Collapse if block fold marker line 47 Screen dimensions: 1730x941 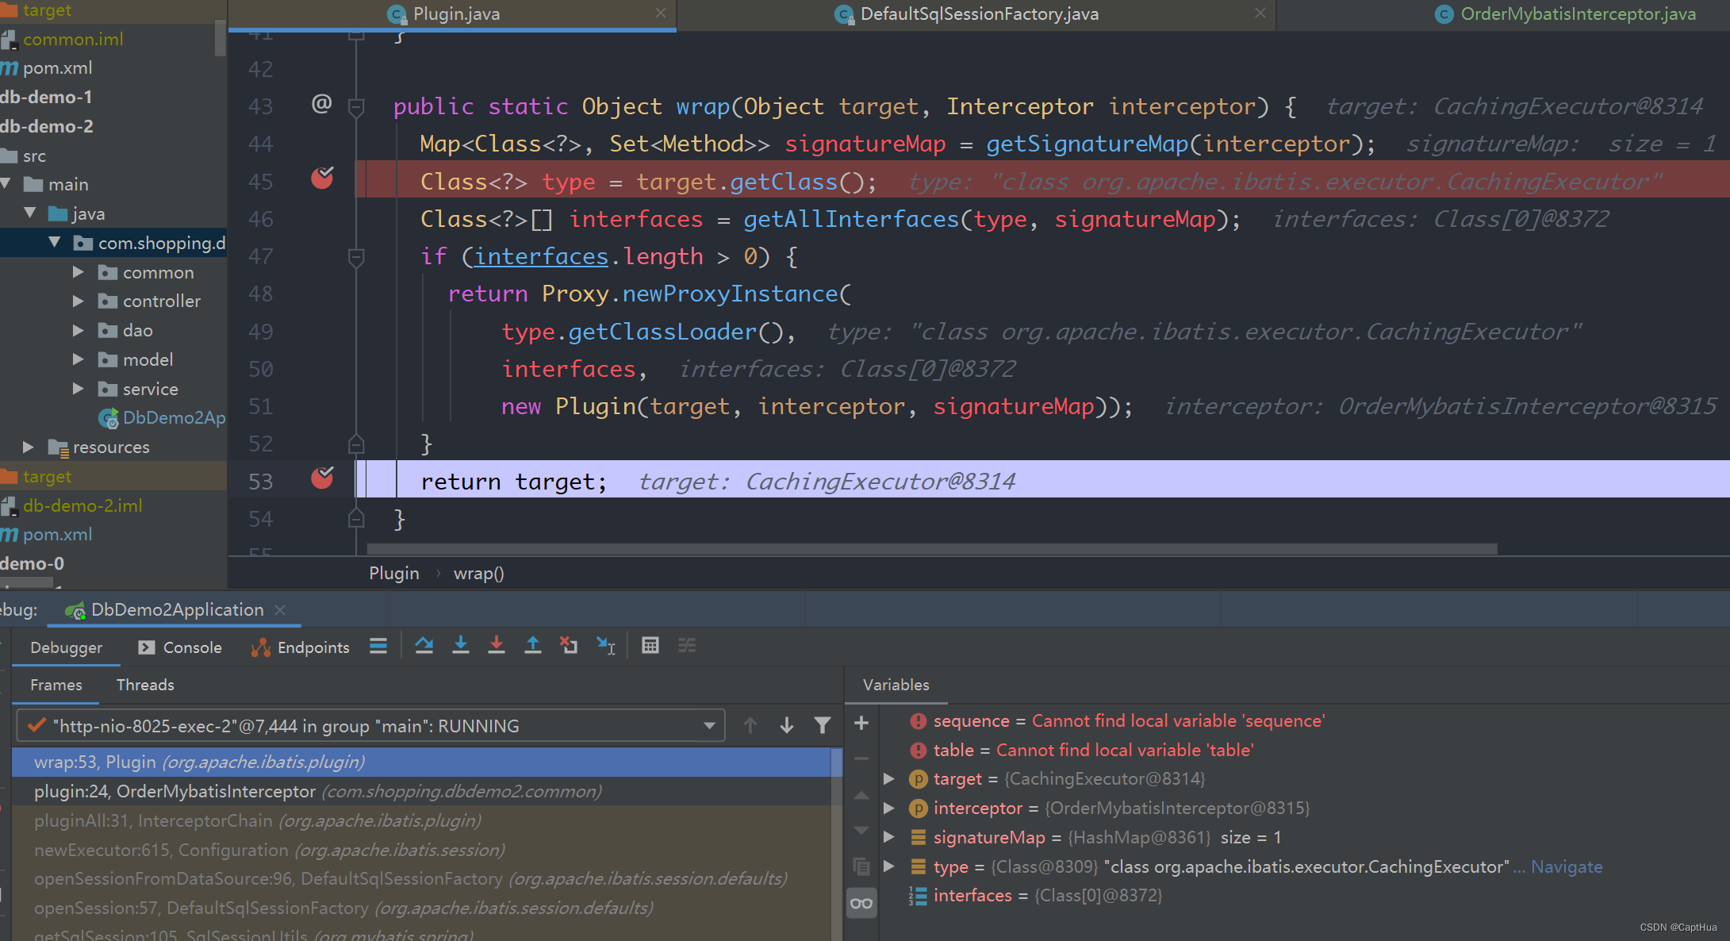pyautogui.click(x=356, y=256)
